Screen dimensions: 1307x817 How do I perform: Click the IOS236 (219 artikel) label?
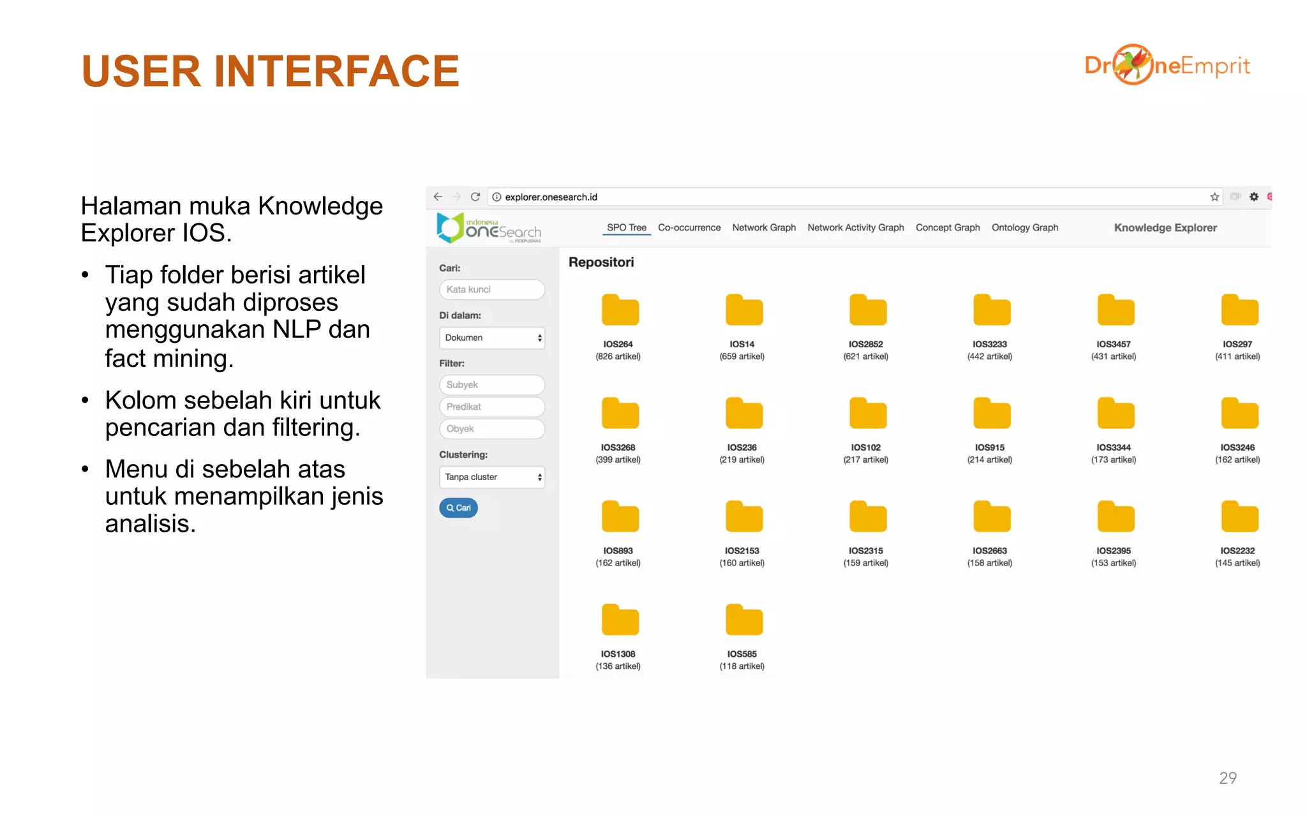point(742,454)
